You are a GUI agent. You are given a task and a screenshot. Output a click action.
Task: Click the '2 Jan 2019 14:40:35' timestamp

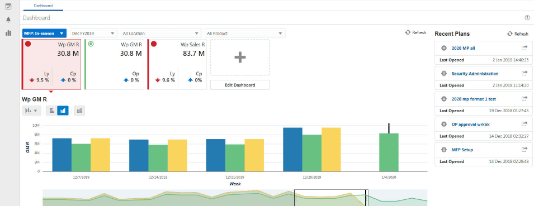(511, 60)
